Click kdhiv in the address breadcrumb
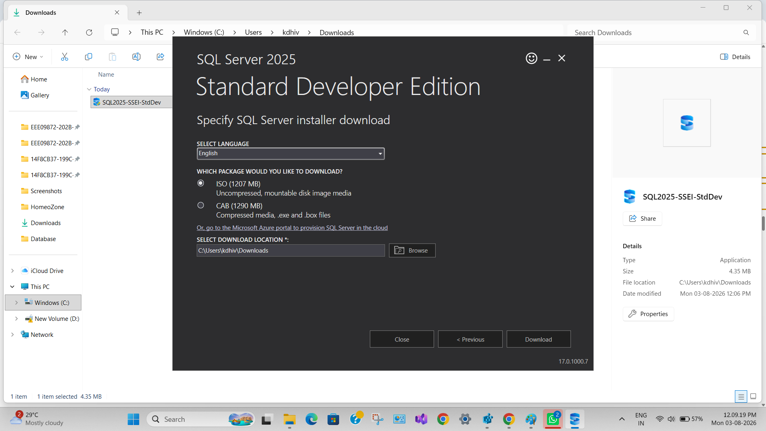This screenshot has height=431, width=766. point(291,32)
